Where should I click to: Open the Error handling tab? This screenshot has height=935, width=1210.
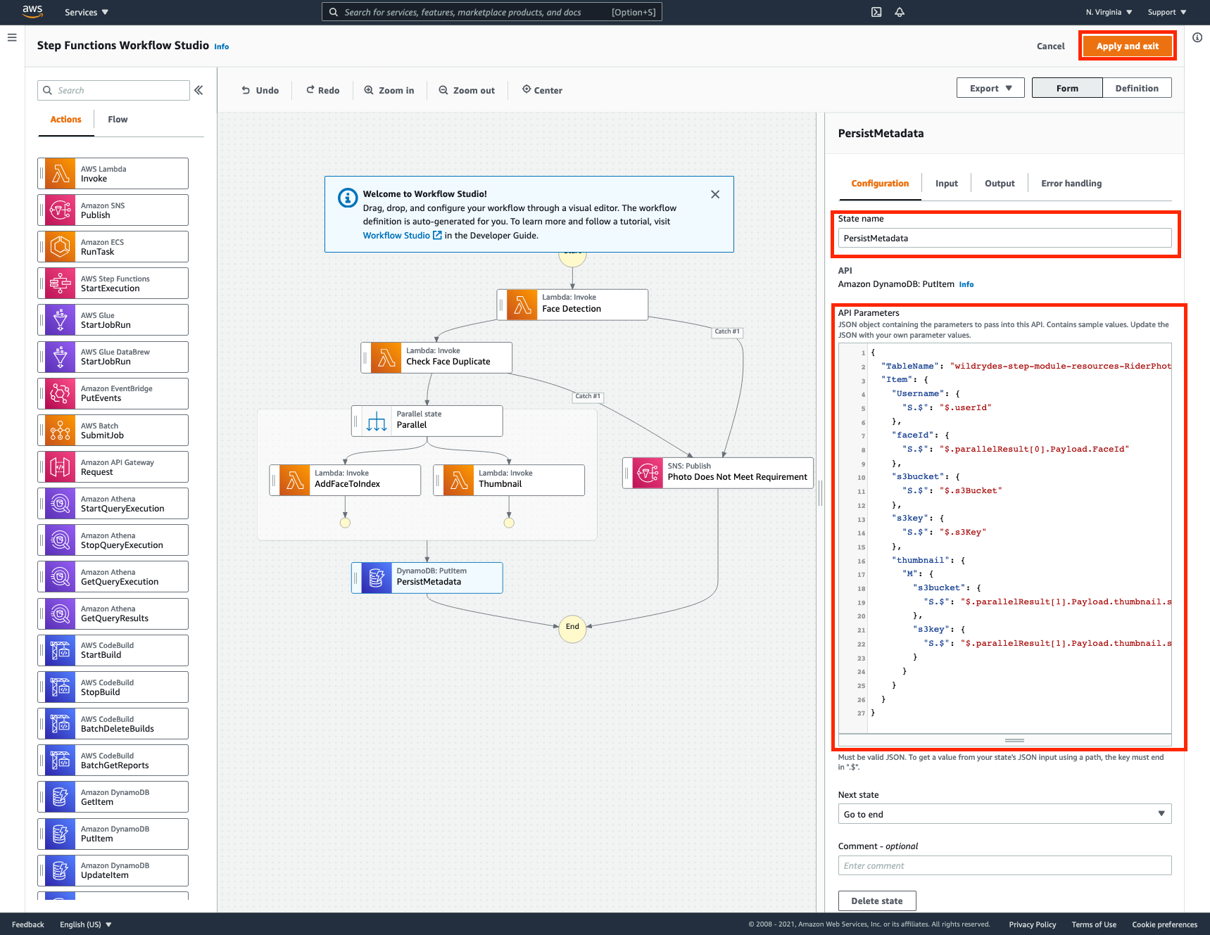click(x=1071, y=184)
